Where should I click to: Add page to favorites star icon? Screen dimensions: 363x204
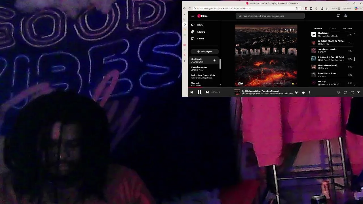301,8
